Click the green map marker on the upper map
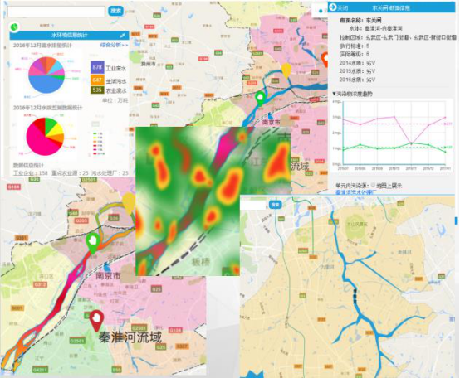The height and width of the screenshot is (378, 460). click(260, 98)
